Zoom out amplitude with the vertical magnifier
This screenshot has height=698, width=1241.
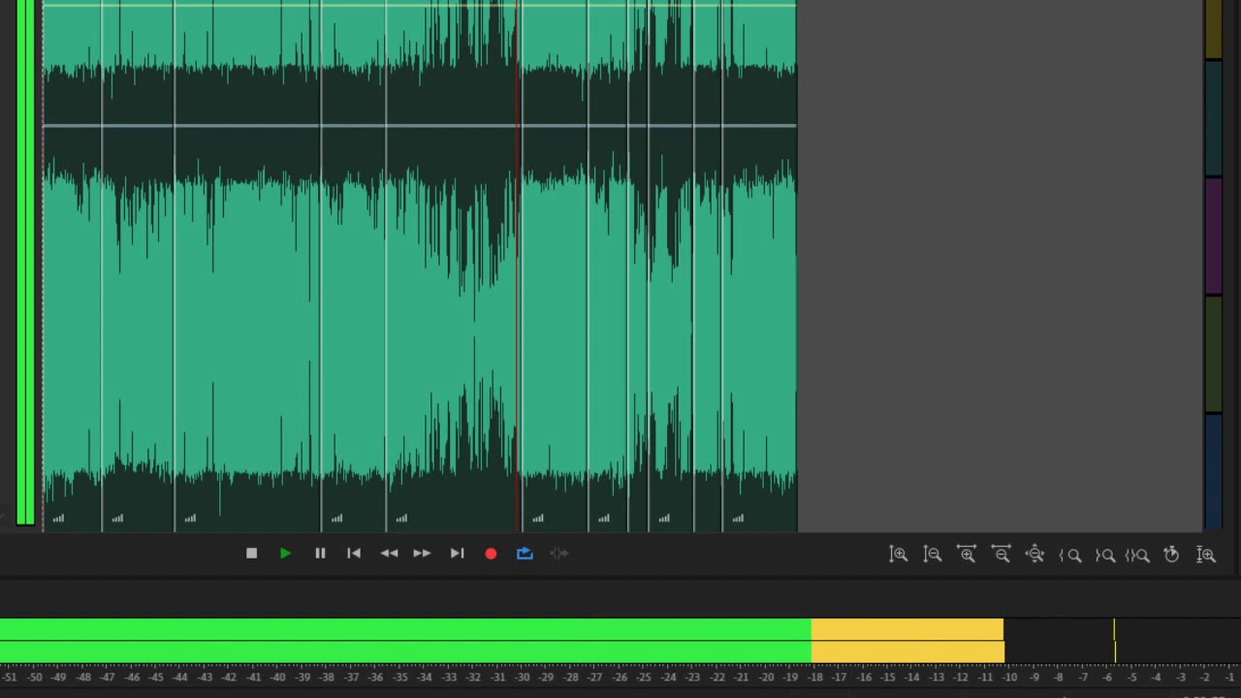pos(933,555)
